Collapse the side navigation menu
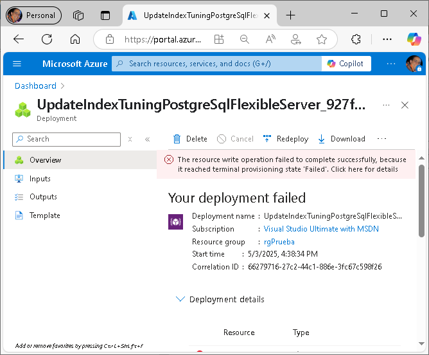 click(x=147, y=140)
